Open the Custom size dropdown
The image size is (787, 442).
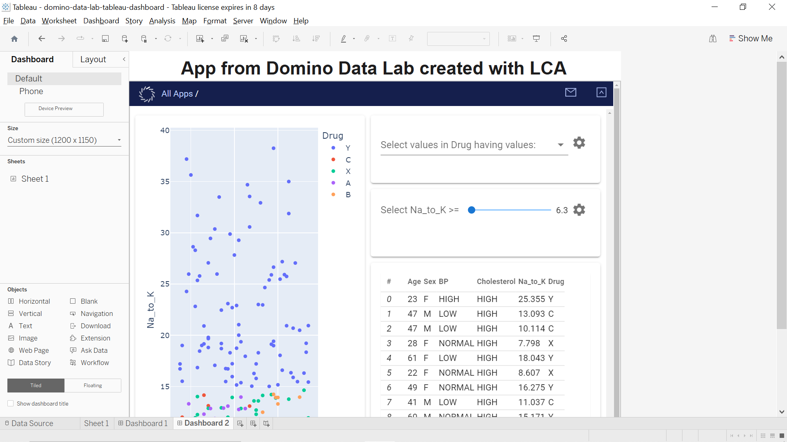pos(64,140)
